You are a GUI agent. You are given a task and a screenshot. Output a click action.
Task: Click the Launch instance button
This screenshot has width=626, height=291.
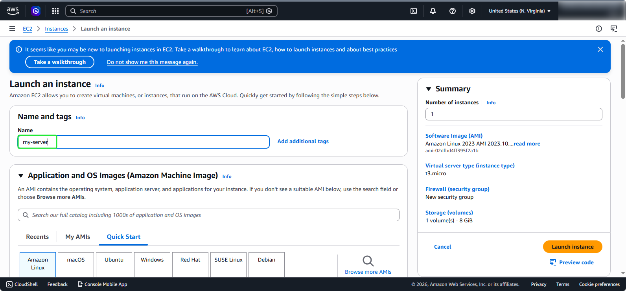[x=573, y=247]
